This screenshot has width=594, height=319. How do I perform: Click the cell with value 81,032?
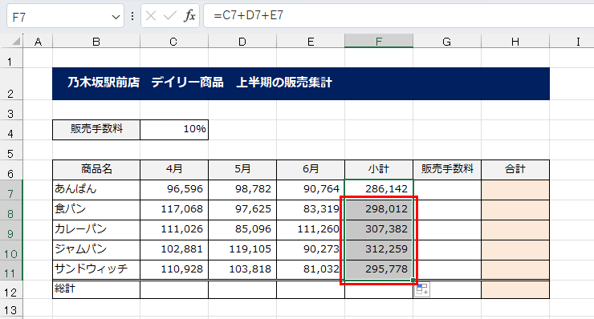(311, 270)
